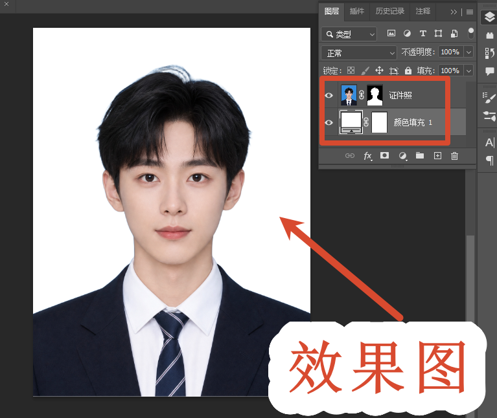Open the 历史记录 tab
This screenshot has height=418, width=497.
390,12
